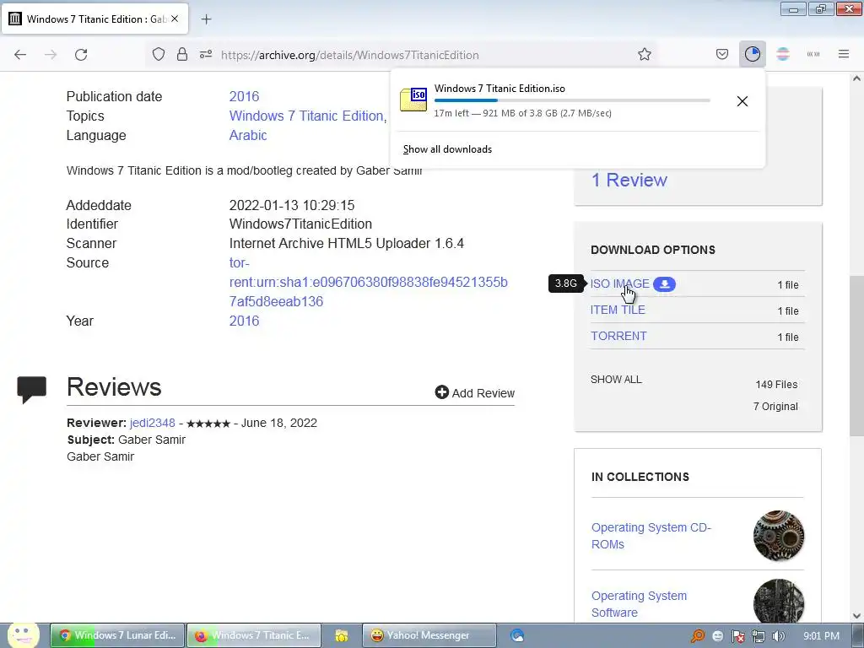Image resolution: width=864 pixels, height=648 pixels.
Task: Download the ISO IMAGE file
Action: 620,283
